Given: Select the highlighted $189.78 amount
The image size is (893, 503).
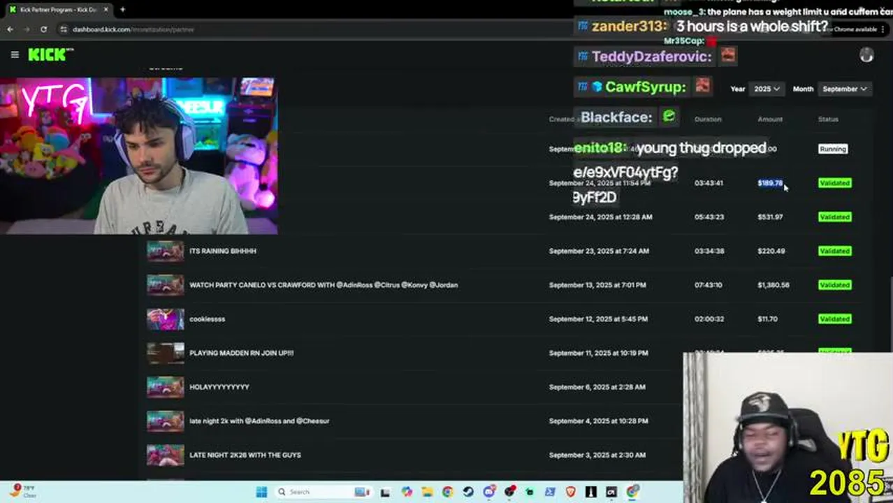Looking at the screenshot, I should (770, 183).
